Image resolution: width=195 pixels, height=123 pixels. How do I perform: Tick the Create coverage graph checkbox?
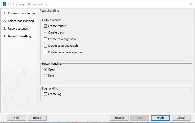[x=46, y=46]
